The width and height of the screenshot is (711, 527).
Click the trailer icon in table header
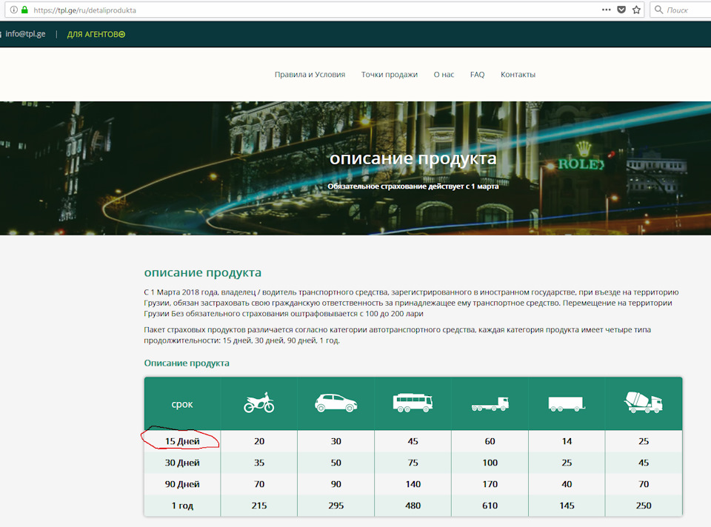(567, 404)
